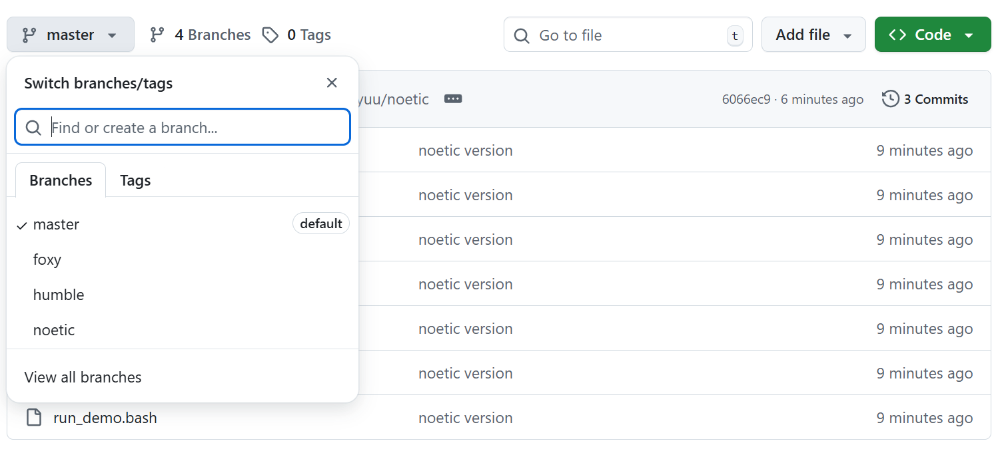This screenshot has height=449, width=994.
Task: Switch to the Tags tab in popup
Action: [x=135, y=180]
